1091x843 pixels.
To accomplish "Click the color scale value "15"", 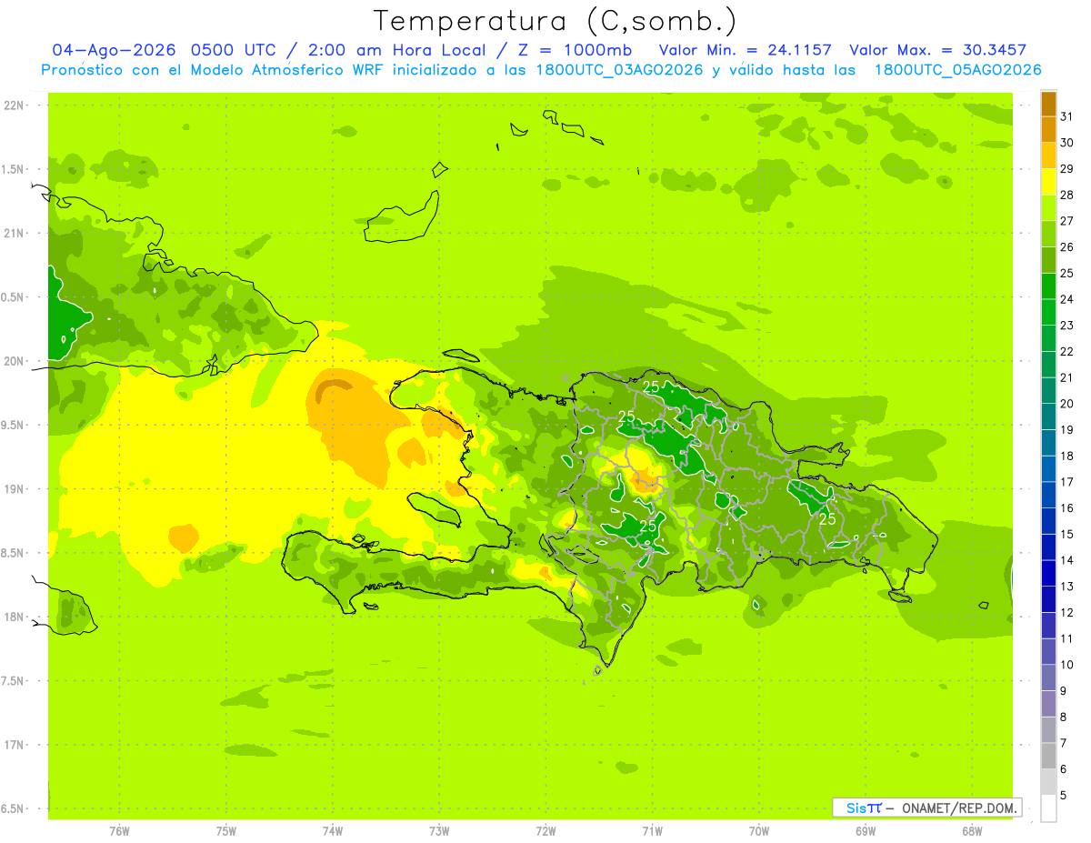I will click(x=1067, y=535).
